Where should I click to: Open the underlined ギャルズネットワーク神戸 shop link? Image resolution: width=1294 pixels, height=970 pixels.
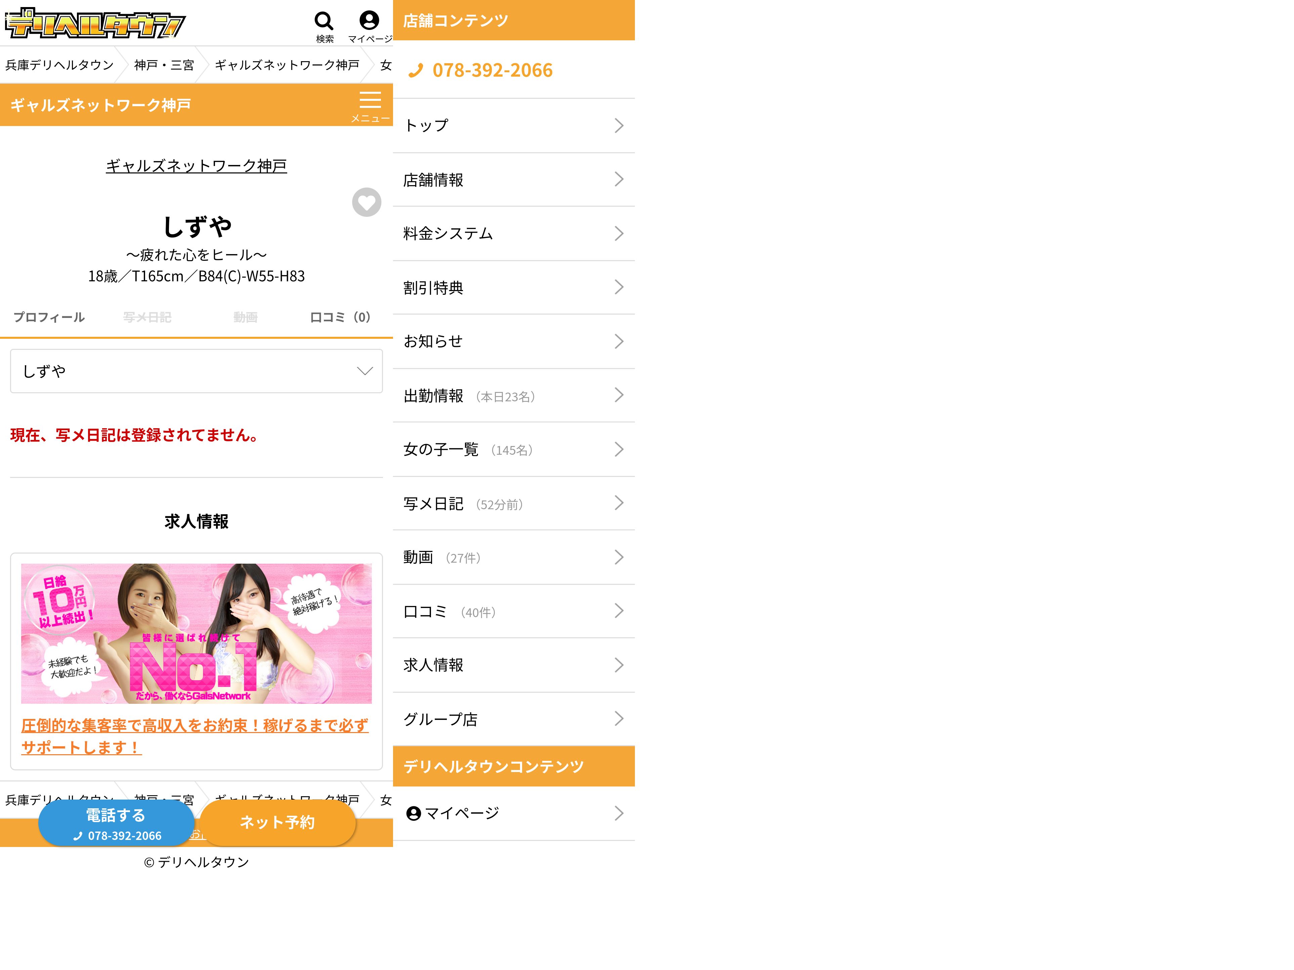[x=197, y=166]
